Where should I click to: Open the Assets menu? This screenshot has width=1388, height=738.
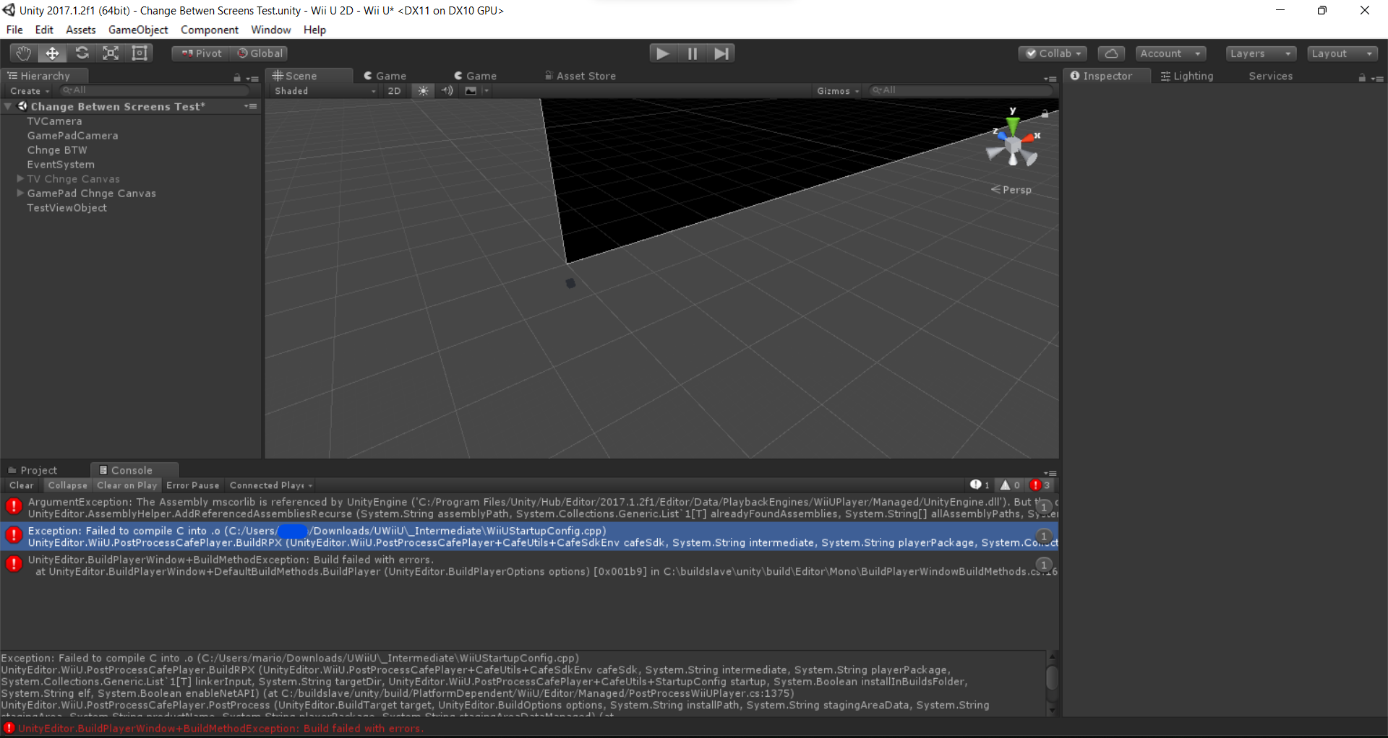coord(81,30)
